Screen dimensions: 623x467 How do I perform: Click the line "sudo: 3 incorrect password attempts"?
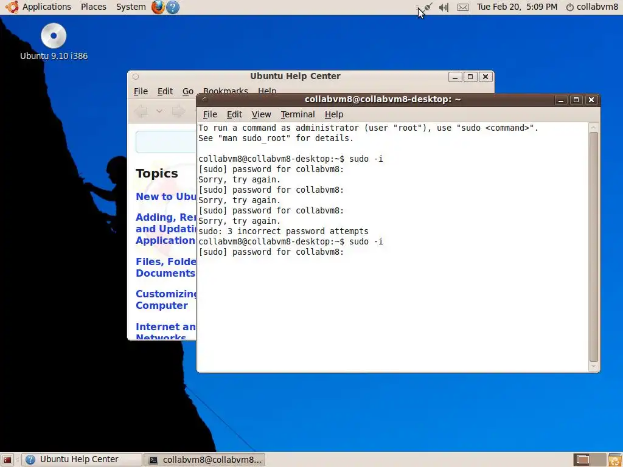click(284, 231)
